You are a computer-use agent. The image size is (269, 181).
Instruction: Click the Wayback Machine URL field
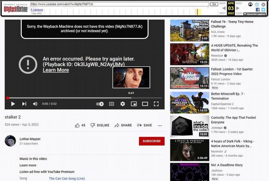(x=120, y=4)
